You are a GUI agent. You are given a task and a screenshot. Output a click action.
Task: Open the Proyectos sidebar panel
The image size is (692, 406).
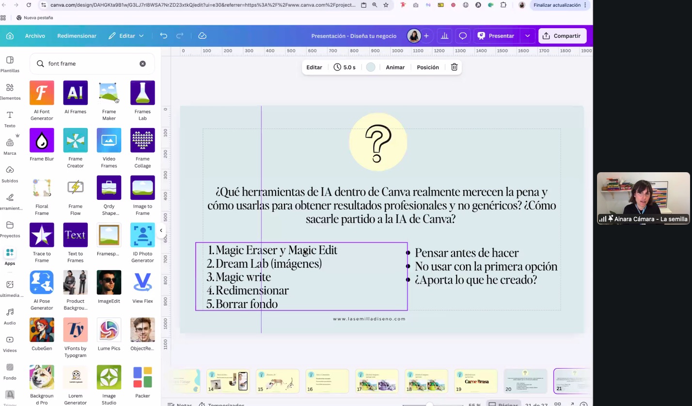point(10,229)
